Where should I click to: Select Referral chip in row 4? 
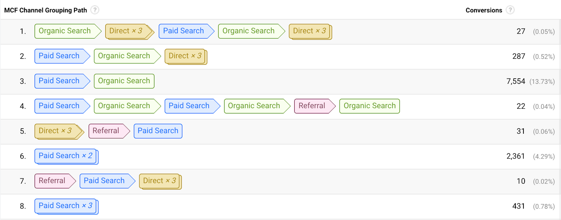click(312, 106)
